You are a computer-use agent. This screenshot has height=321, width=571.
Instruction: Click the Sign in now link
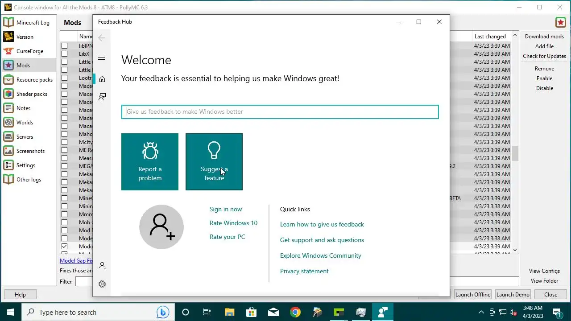pyautogui.click(x=226, y=209)
